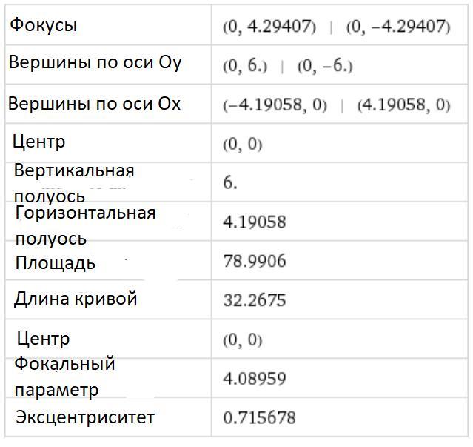Select the vertex (−4.19058, 0)

coord(275,105)
